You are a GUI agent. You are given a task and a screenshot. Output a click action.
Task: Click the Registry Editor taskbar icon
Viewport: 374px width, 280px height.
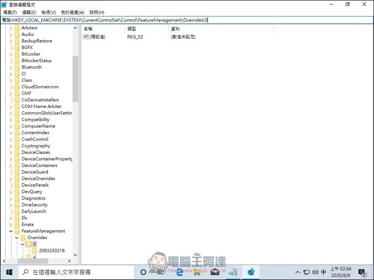coord(251,272)
